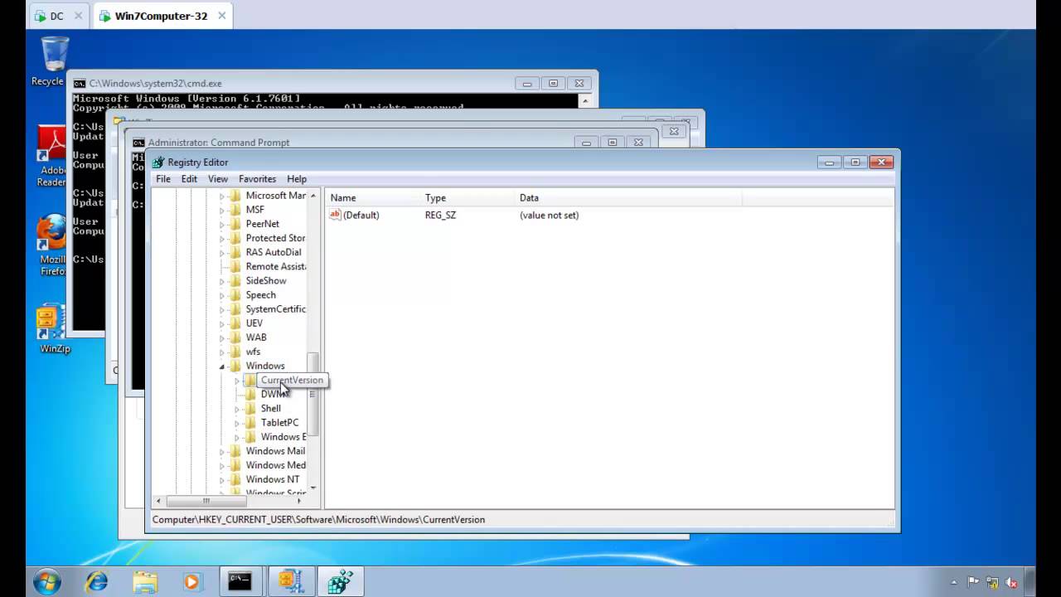
Task: Select the Protected Stor registry key
Action: [275, 238]
